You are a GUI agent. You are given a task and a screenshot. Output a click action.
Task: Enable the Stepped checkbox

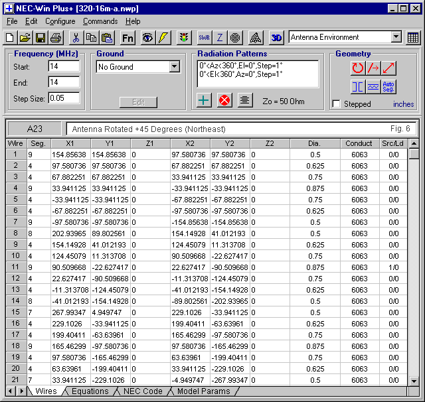tap(337, 104)
